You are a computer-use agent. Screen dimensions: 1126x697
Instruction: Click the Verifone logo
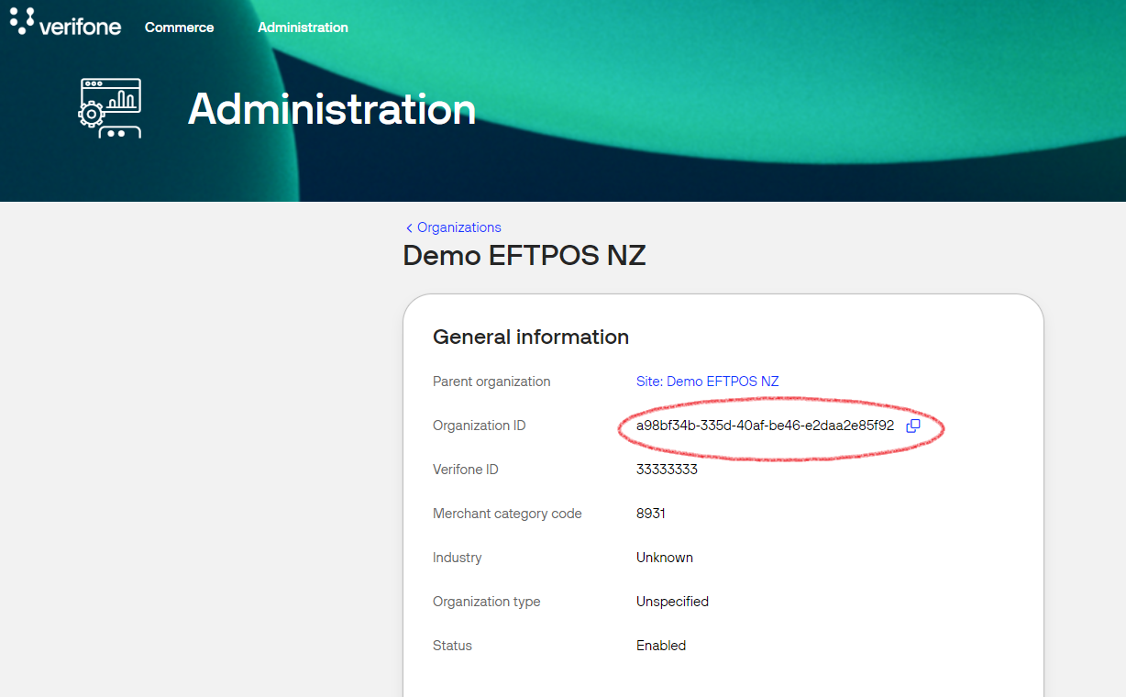pyautogui.click(x=66, y=22)
